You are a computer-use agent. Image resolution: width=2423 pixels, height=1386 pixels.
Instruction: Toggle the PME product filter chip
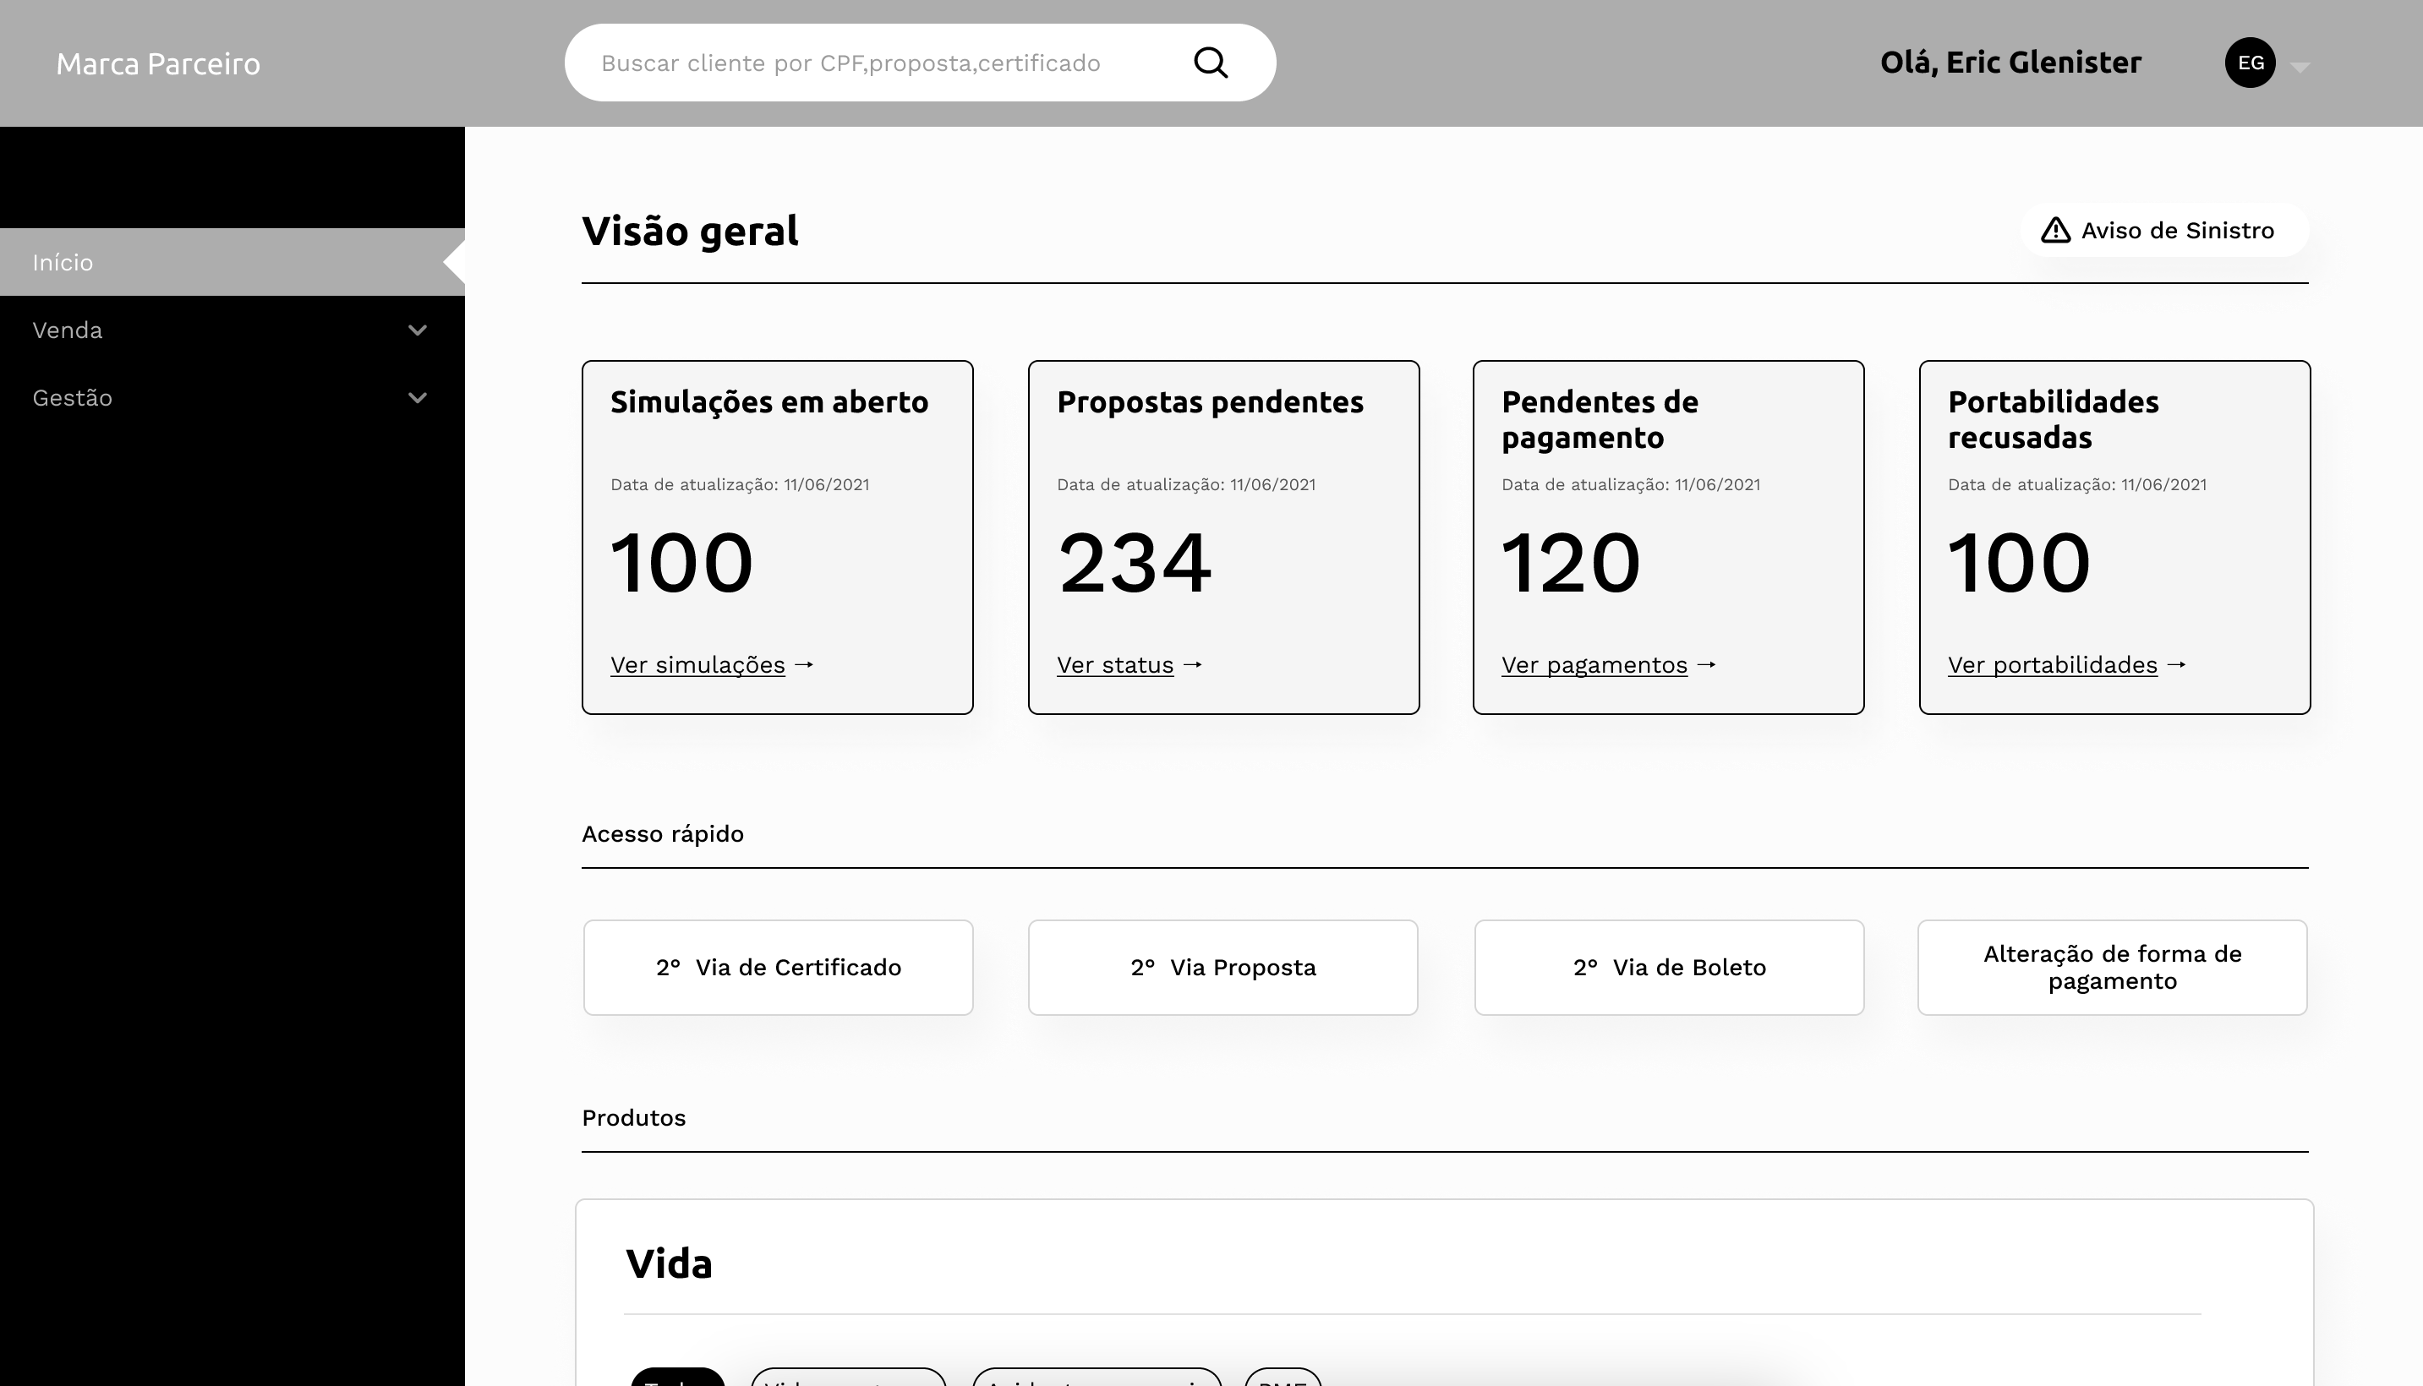[x=1283, y=1378]
